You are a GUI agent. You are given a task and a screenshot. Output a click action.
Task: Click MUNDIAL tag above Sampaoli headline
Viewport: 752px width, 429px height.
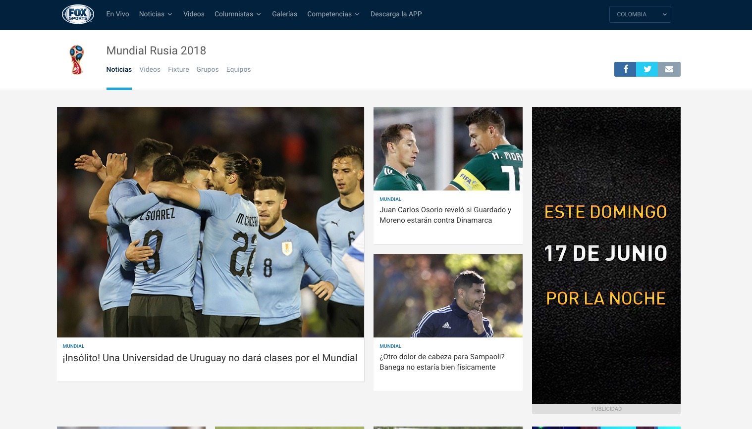click(x=390, y=346)
